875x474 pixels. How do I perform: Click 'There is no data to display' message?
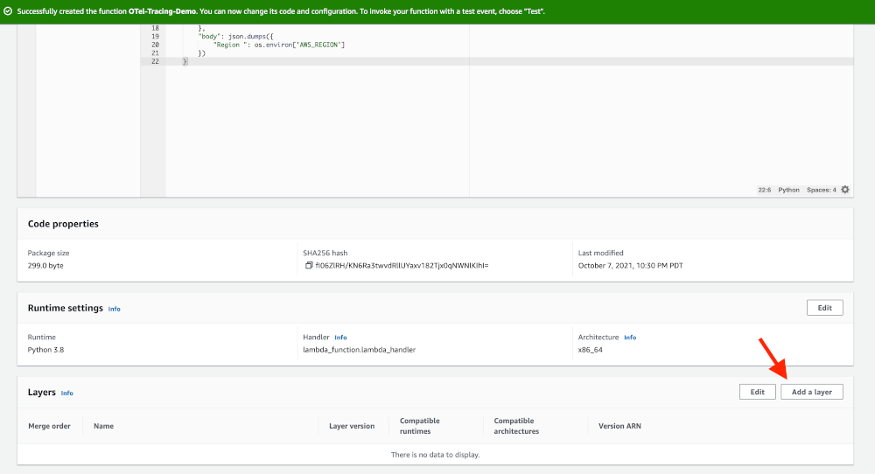435,455
